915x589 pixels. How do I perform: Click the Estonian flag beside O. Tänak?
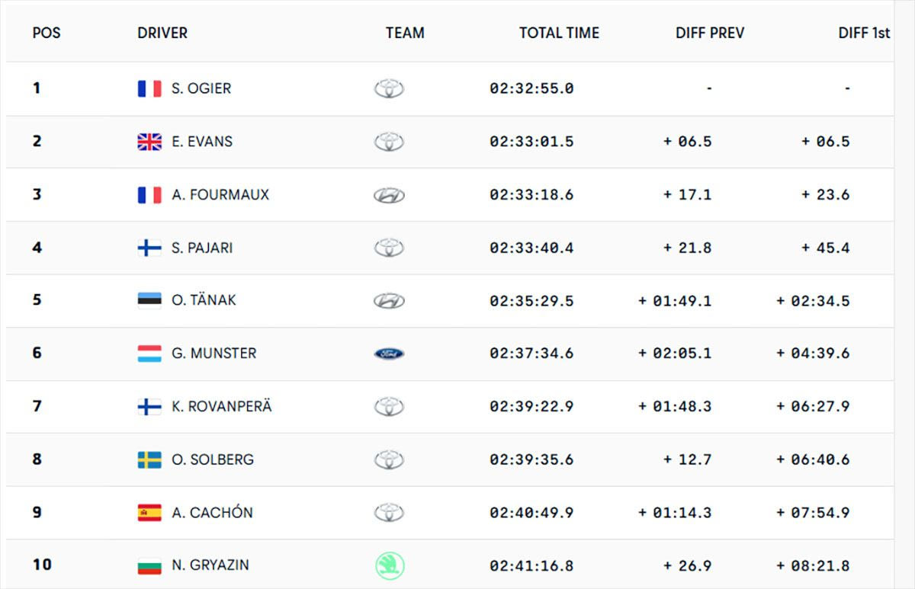coord(149,300)
